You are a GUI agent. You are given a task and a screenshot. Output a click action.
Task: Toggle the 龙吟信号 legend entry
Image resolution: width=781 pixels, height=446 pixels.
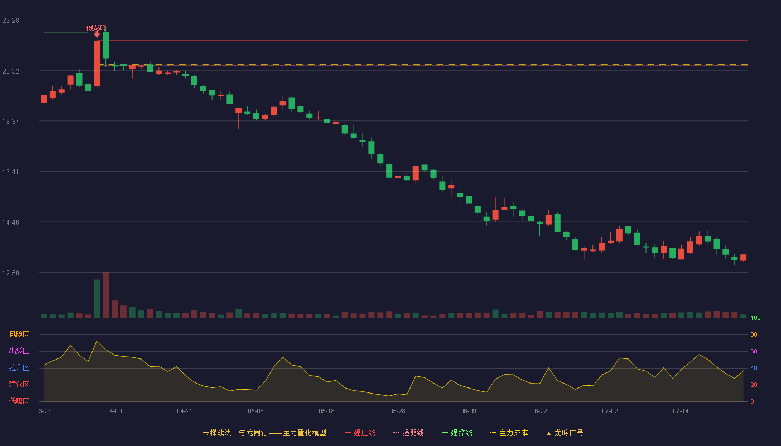click(x=565, y=433)
